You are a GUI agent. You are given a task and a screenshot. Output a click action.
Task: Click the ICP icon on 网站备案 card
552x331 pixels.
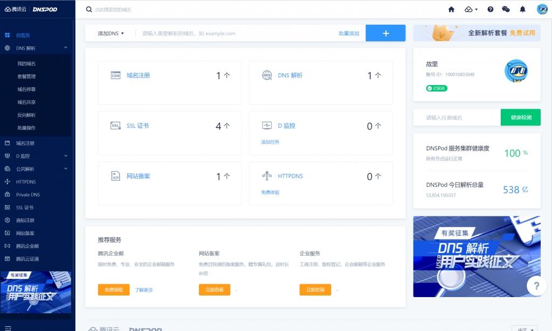click(x=115, y=175)
